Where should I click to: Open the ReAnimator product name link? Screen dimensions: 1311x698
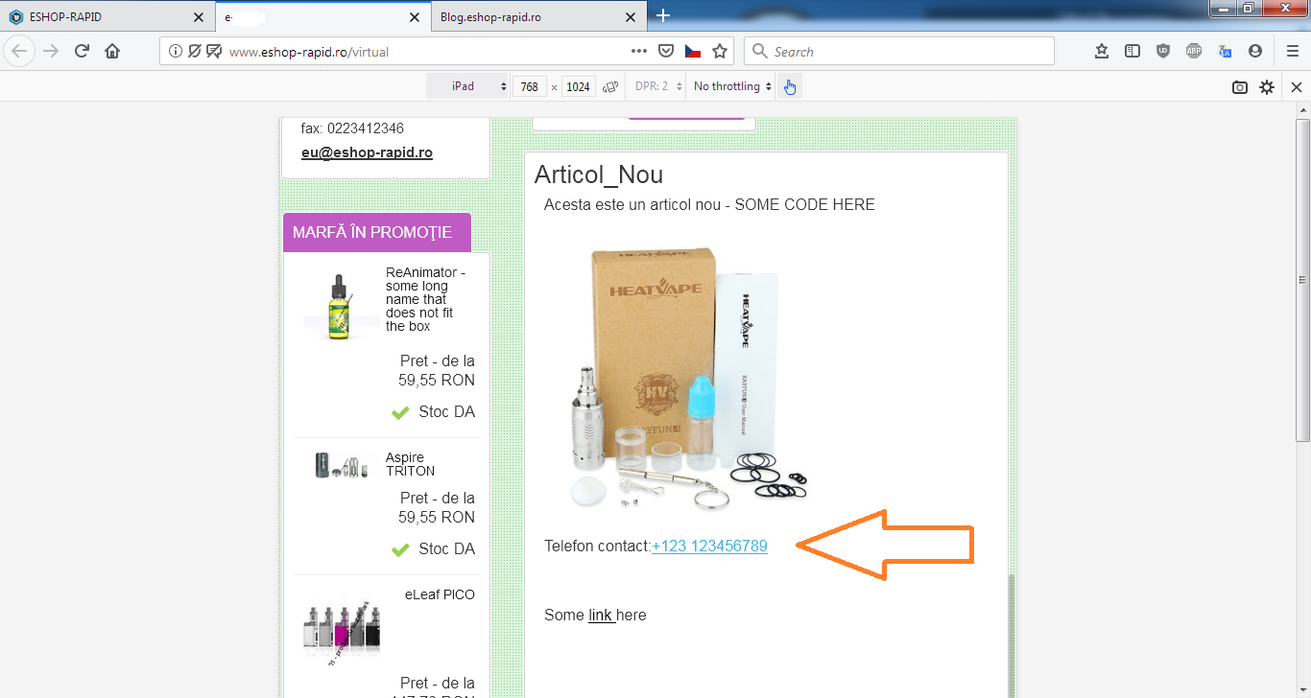point(425,299)
